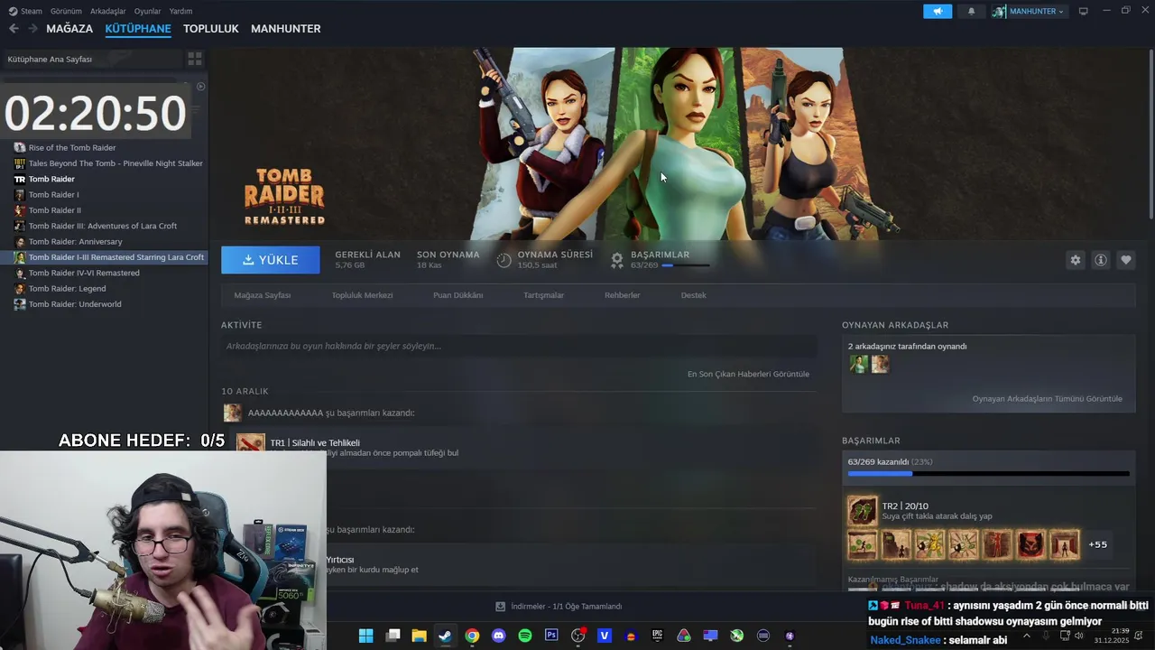1155x650 pixels.
Task: Open the MANHUNTER profile section
Action: click(x=286, y=29)
